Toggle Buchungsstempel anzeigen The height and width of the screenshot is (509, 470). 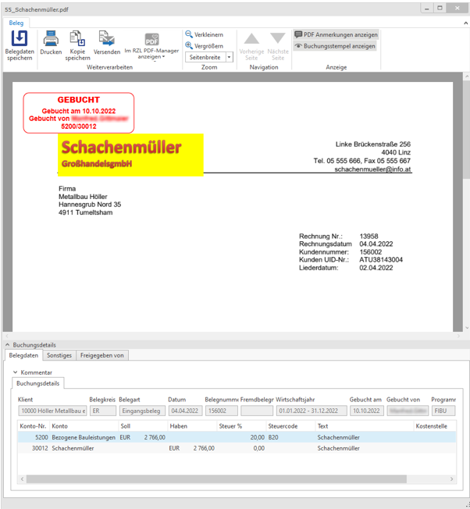[x=336, y=46]
